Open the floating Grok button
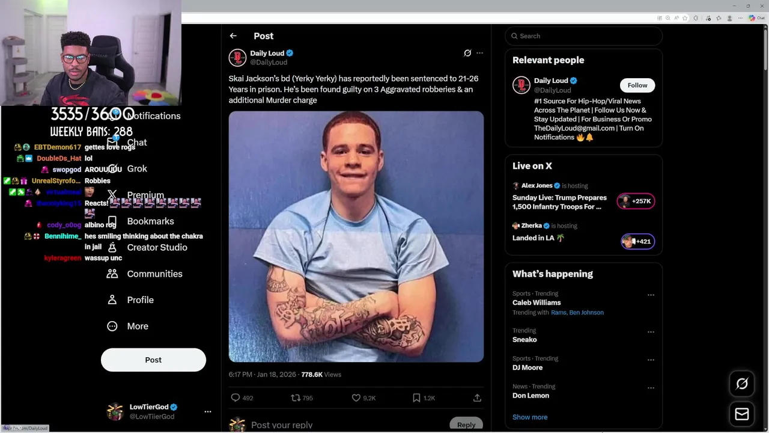 (x=742, y=384)
